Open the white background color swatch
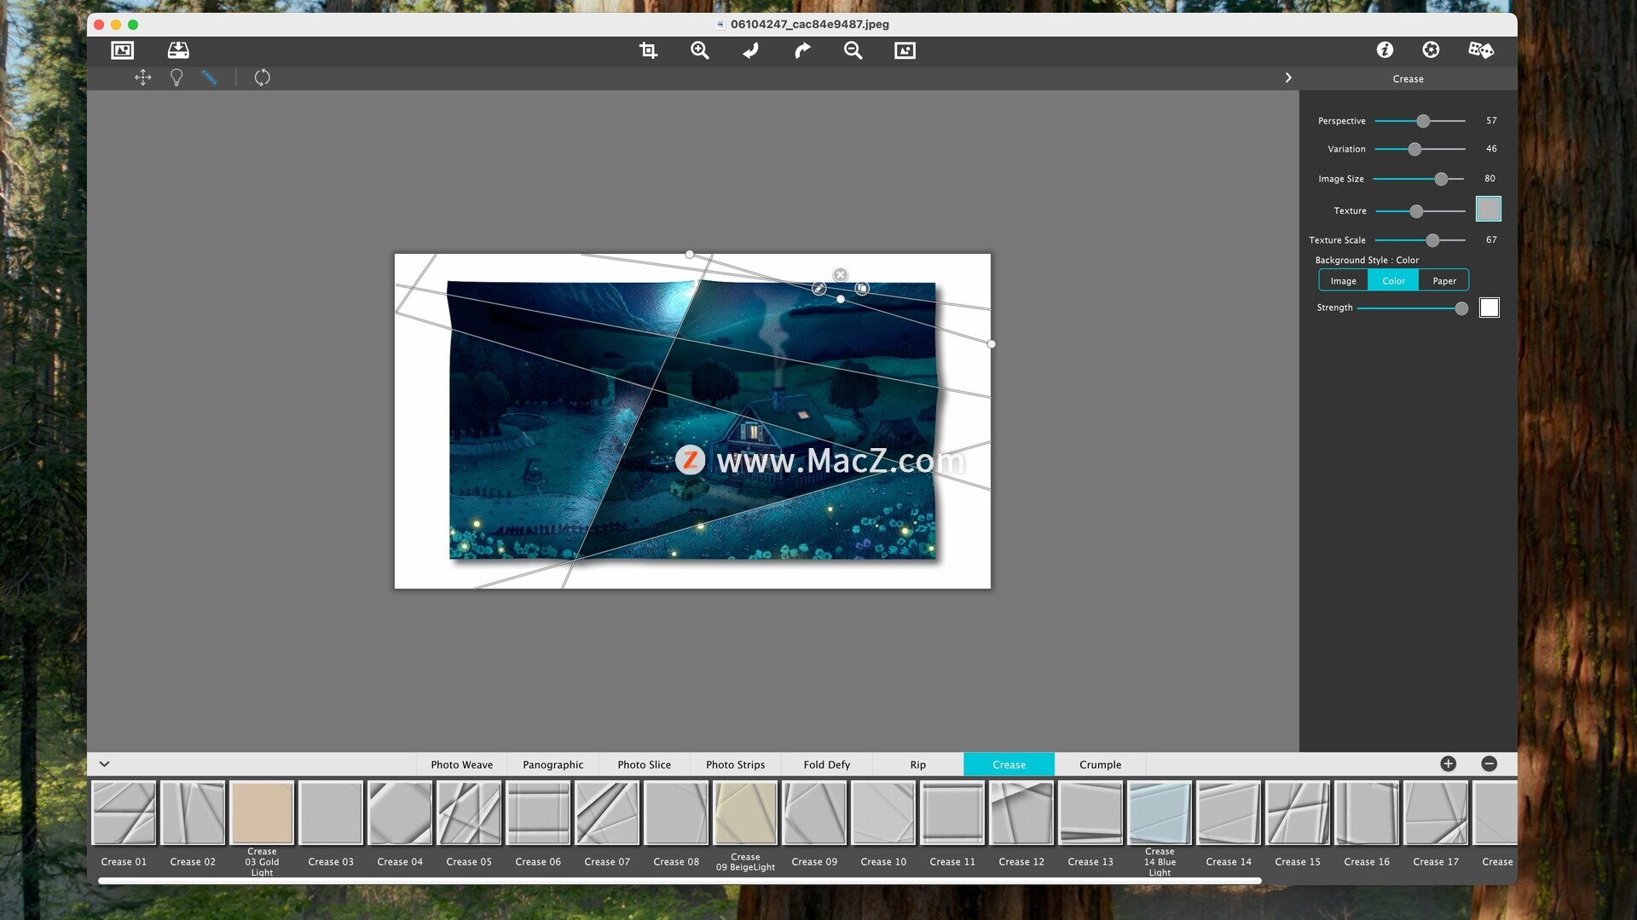The width and height of the screenshot is (1637, 920). click(1489, 308)
